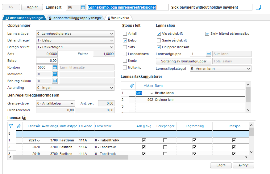270x174 pixels.
Task: Click the filter funnel icon in Lønnsartår table
Action: 11,126
